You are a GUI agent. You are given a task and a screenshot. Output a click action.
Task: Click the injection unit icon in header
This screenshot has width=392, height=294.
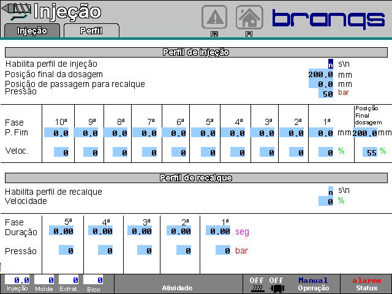tap(16, 11)
